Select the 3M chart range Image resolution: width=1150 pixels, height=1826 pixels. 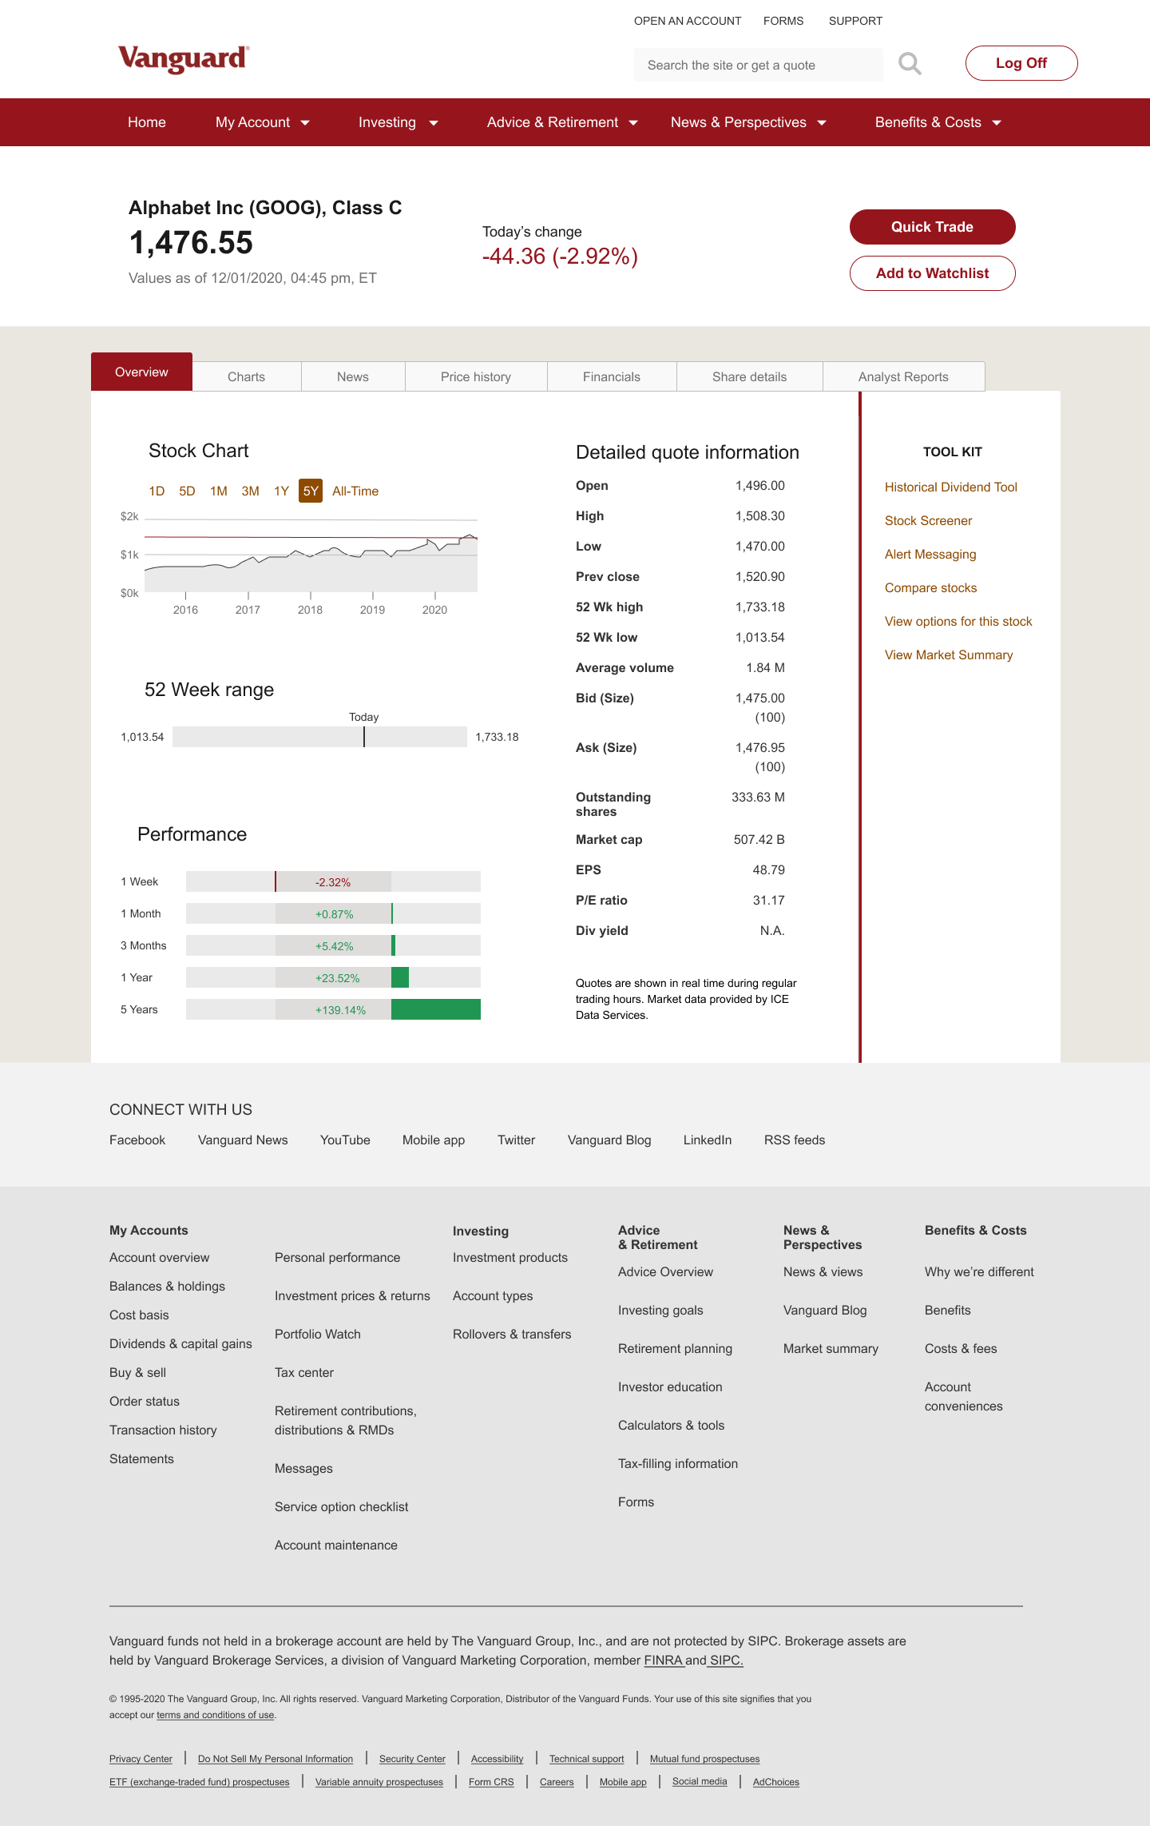[x=251, y=491]
